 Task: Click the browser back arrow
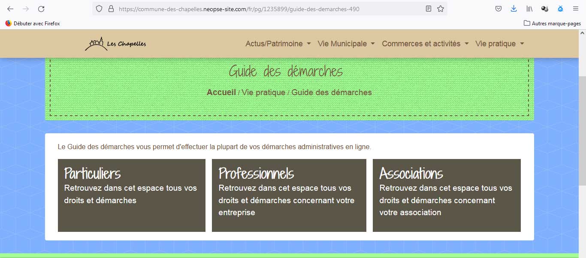click(x=10, y=9)
